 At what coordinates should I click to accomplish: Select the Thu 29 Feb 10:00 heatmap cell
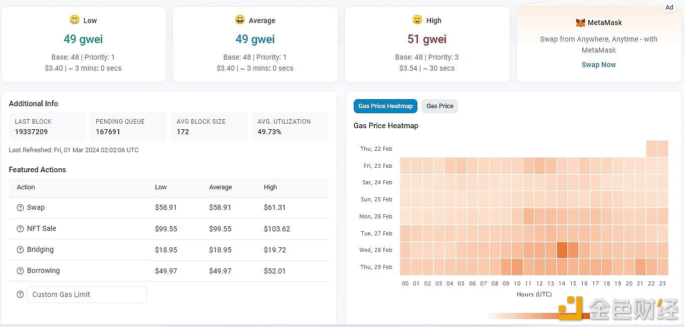point(517,267)
